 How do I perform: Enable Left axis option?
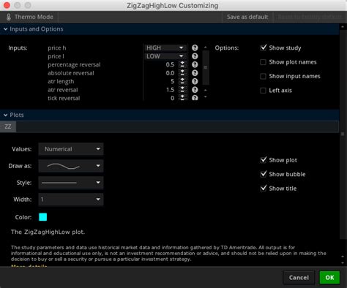pyautogui.click(x=264, y=91)
